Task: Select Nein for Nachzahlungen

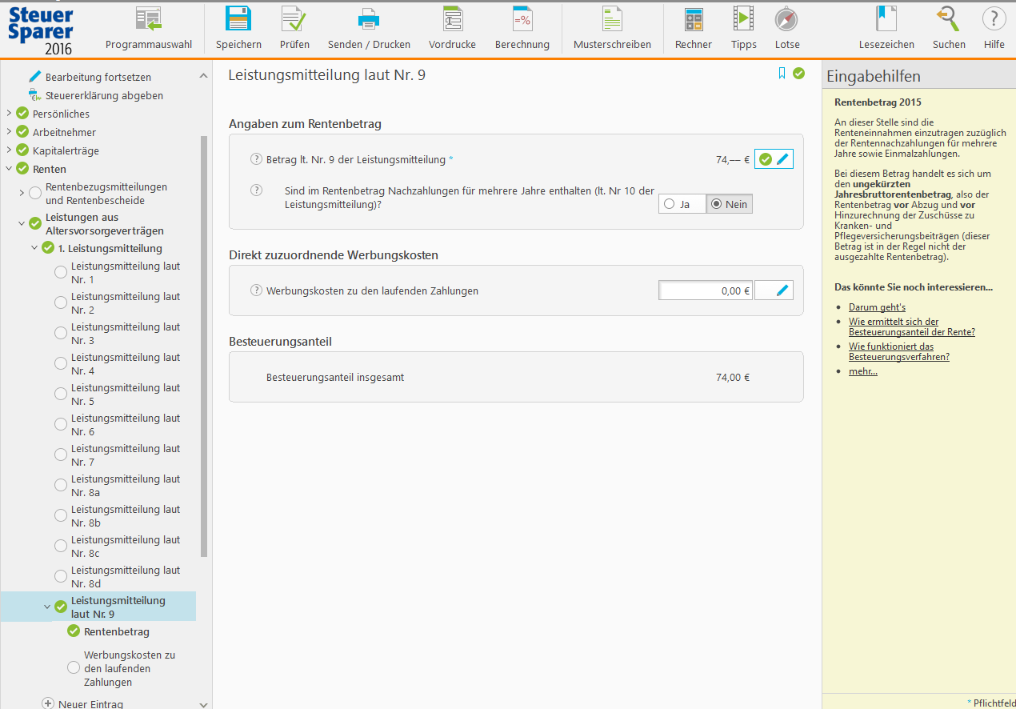Action: click(x=730, y=204)
